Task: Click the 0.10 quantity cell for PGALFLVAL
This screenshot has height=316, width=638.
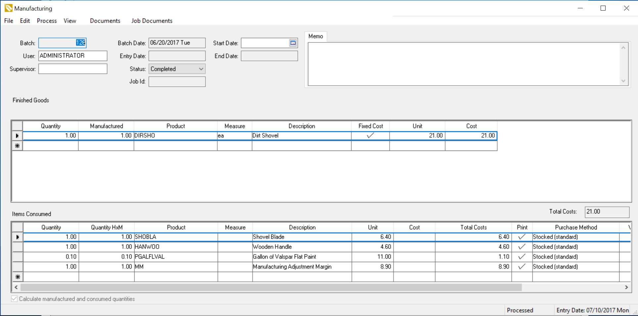Action: click(x=51, y=257)
